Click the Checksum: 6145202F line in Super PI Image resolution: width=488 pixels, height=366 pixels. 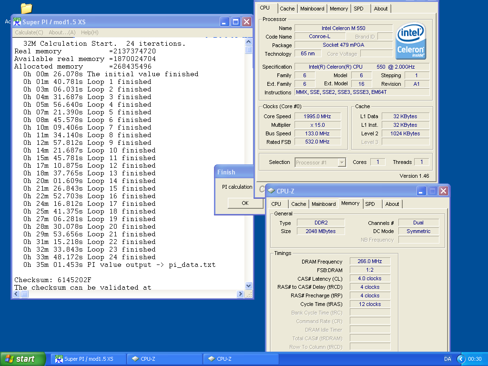(52, 280)
